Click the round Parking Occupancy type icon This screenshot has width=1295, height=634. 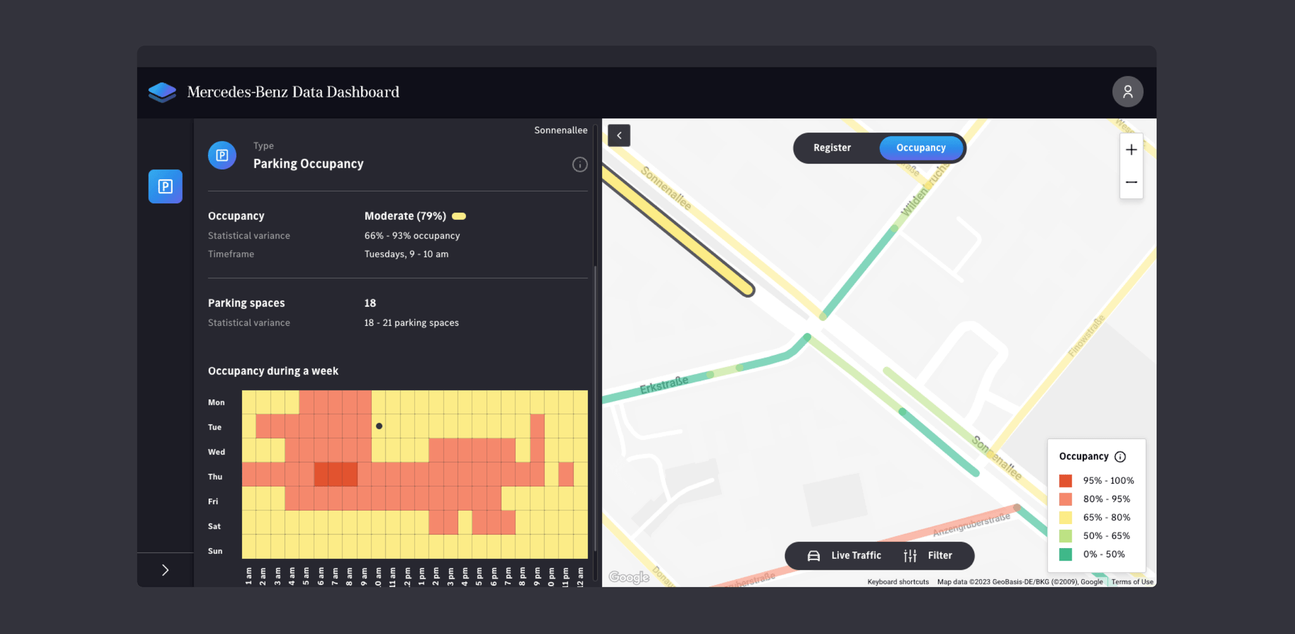pos(222,155)
